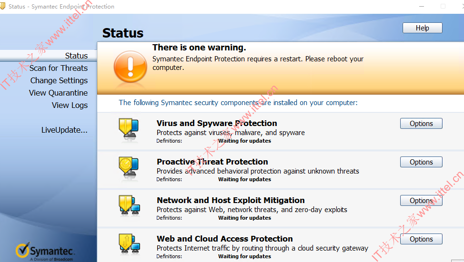
Task: Click the orange warning exclamation icon
Action: [x=131, y=67]
